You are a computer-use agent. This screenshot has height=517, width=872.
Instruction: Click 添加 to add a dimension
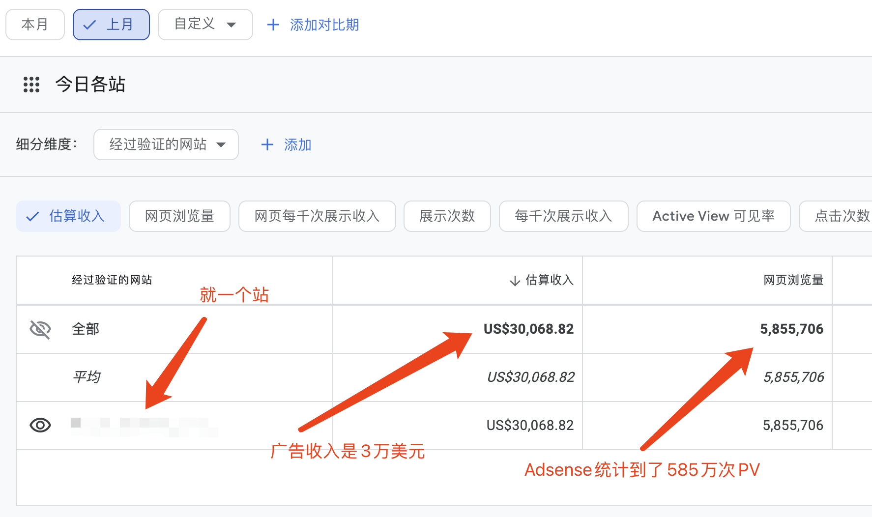[x=286, y=144]
